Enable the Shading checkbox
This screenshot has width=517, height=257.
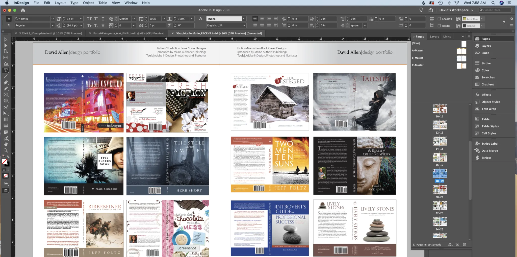pos(440,19)
